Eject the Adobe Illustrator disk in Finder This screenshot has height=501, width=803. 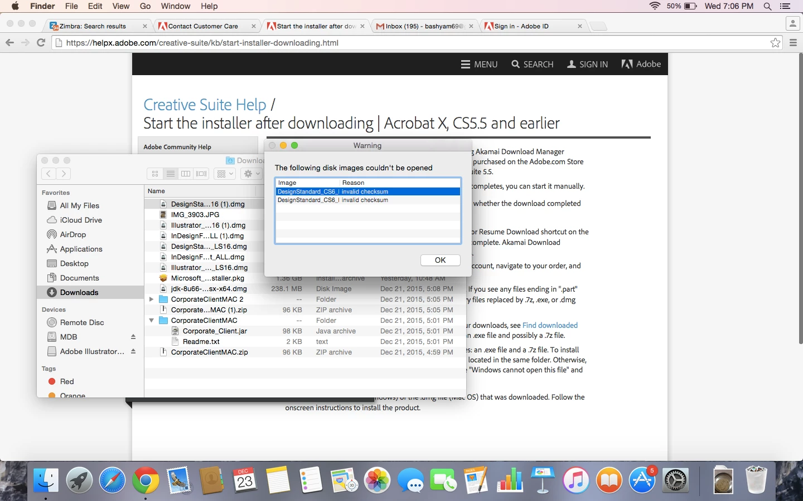[133, 351]
